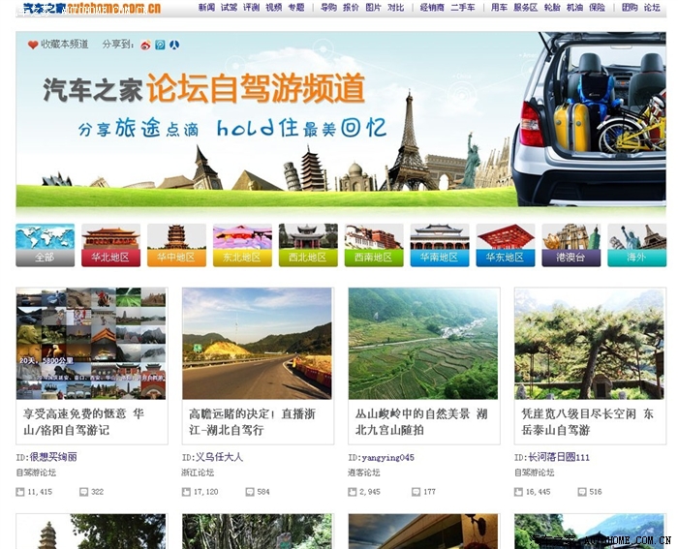Viewport: 678px width, 549px height.
Task: Share to Weibo via the red icon
Action: coord(146,45)
